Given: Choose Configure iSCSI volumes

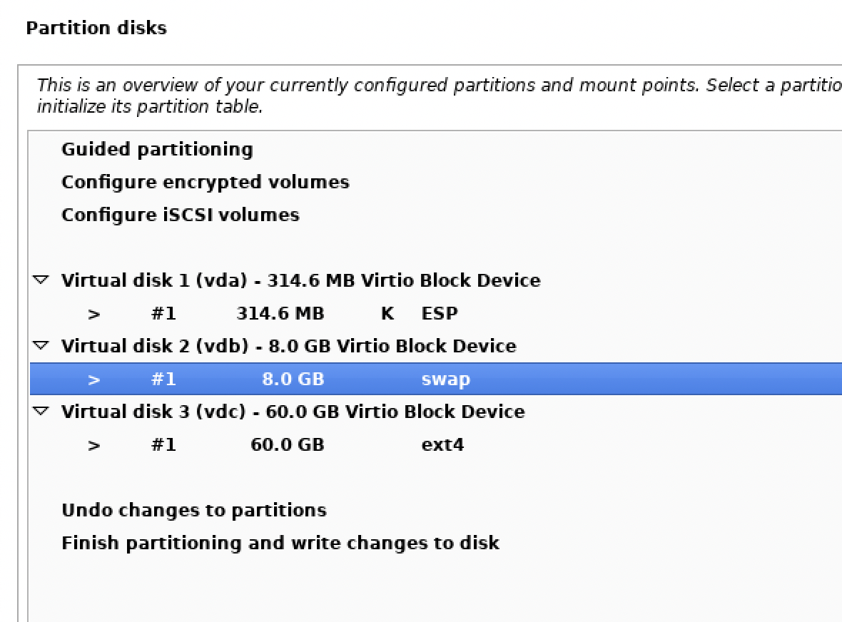Looking at the screenshot, I should point(181,215).
